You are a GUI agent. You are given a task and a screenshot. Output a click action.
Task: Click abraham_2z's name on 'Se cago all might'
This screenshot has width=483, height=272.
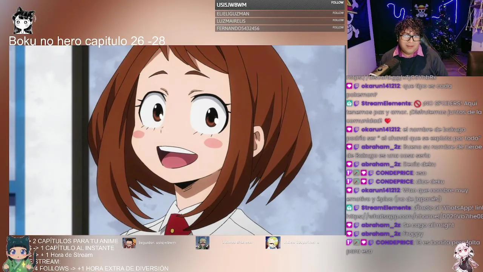click(380, 225)
